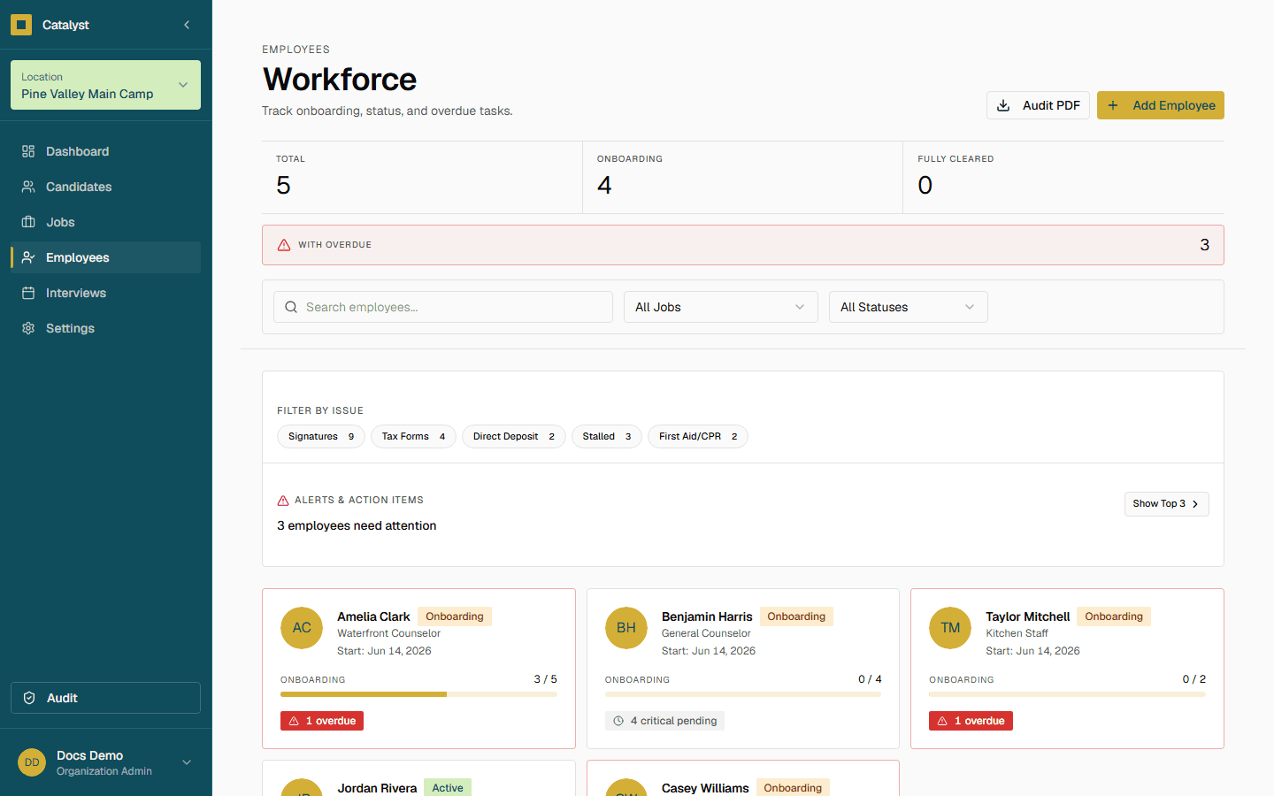Screen dimensions: 1274x796
Task: Toggle the Stalled issue filter
Action: coord(607,436)
